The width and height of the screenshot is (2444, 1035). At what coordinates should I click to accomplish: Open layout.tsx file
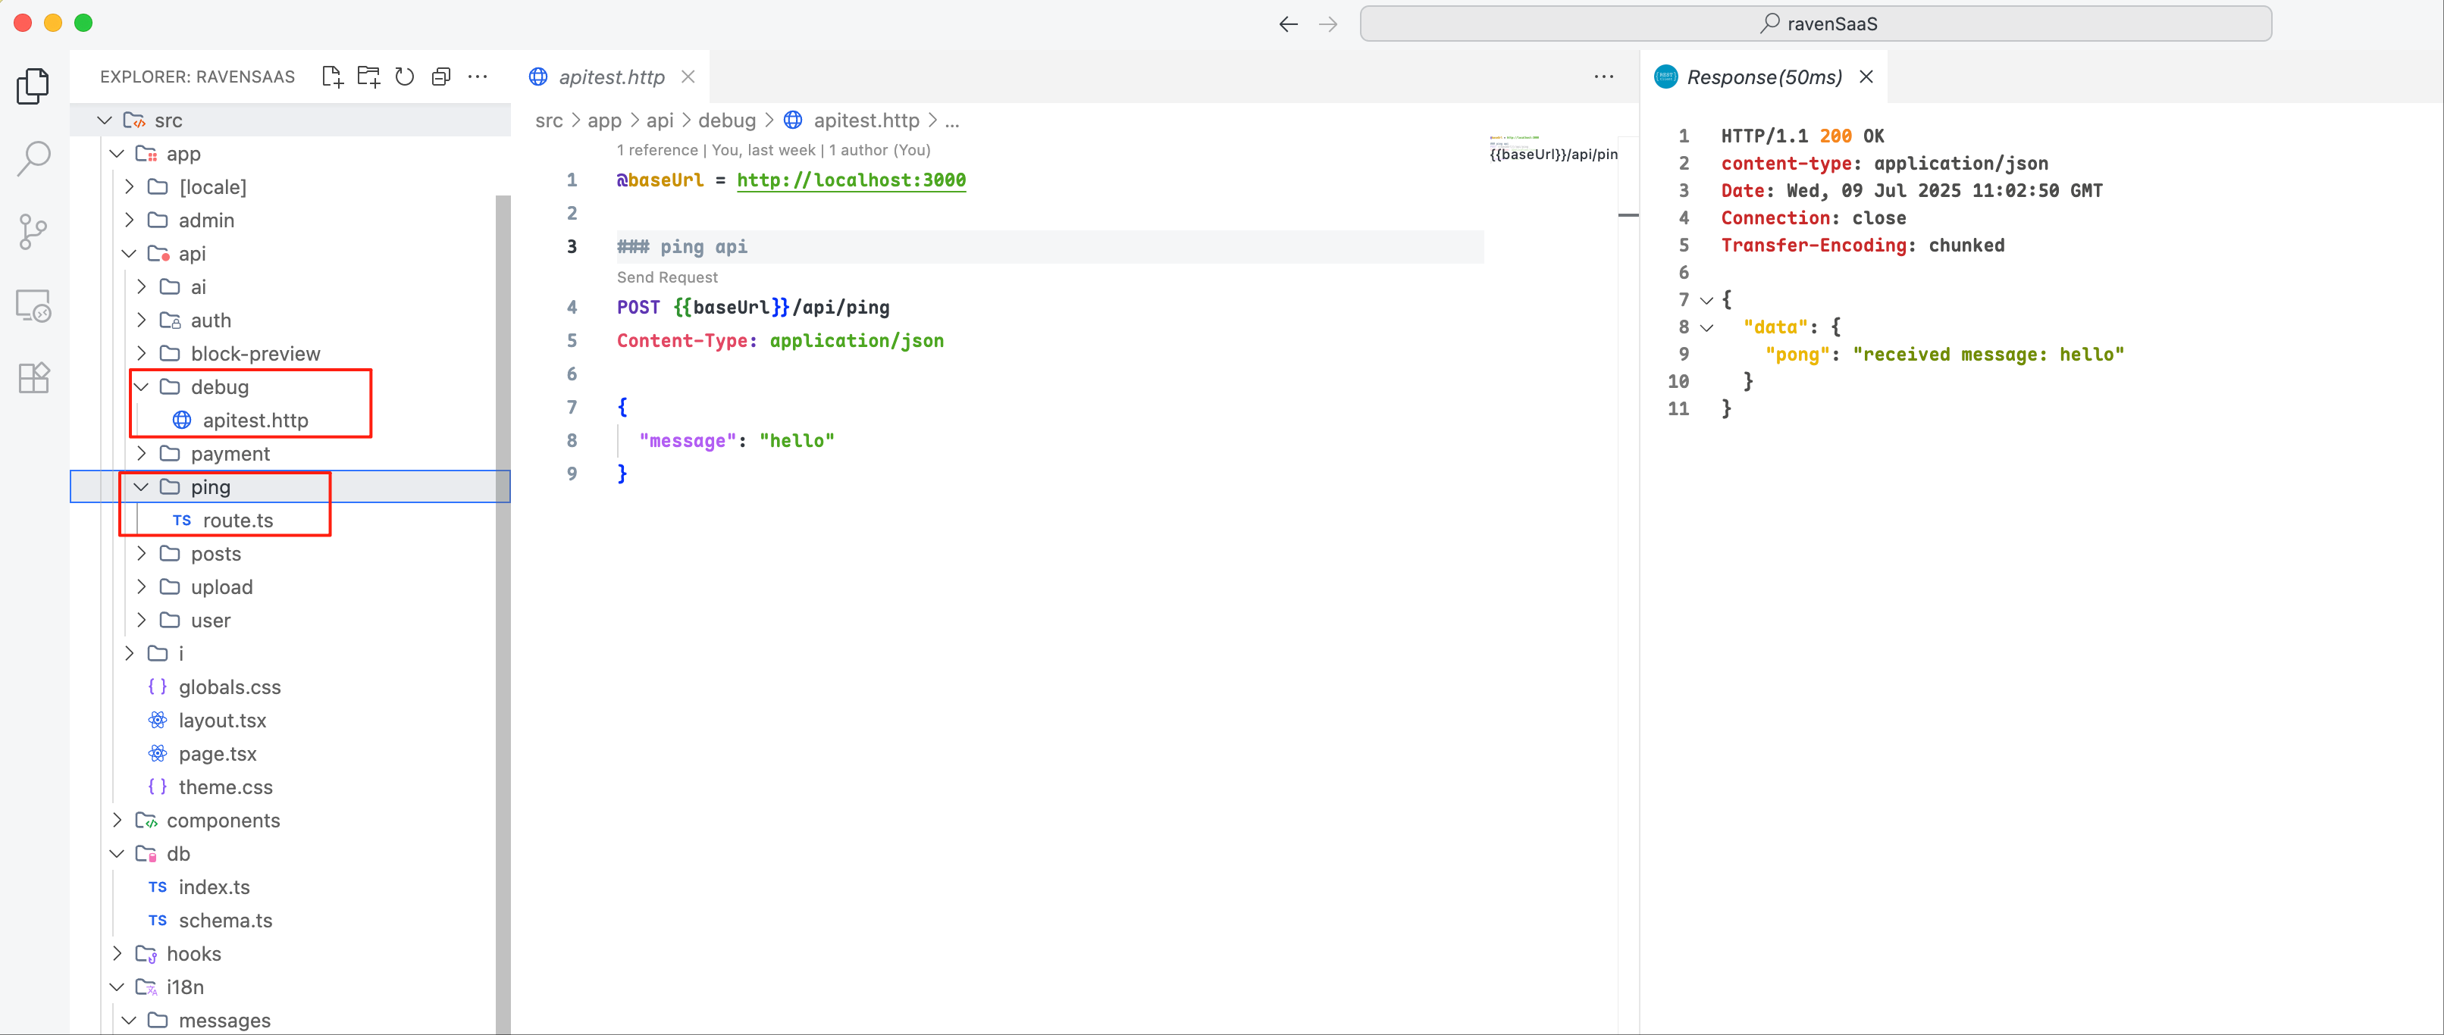click(x=222, y=721)
